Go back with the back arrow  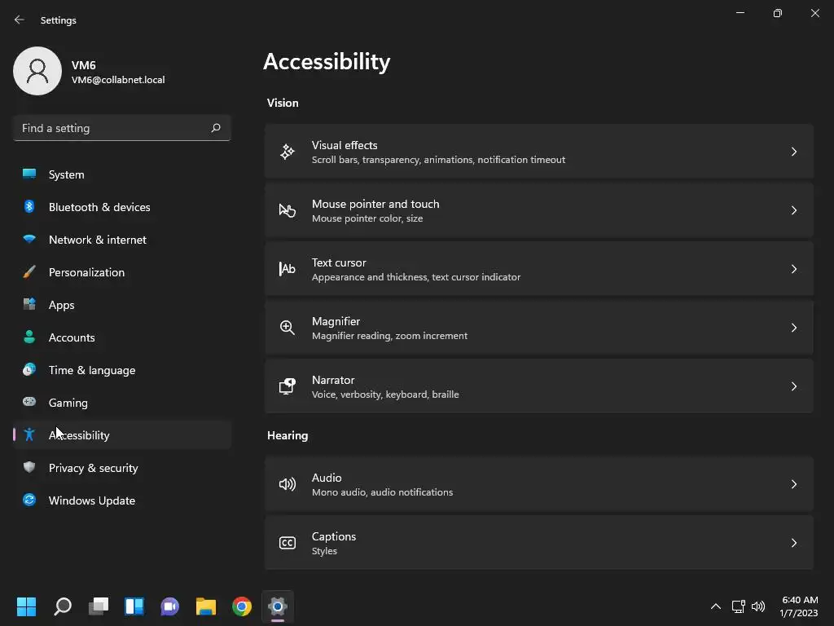click(20, 20)
